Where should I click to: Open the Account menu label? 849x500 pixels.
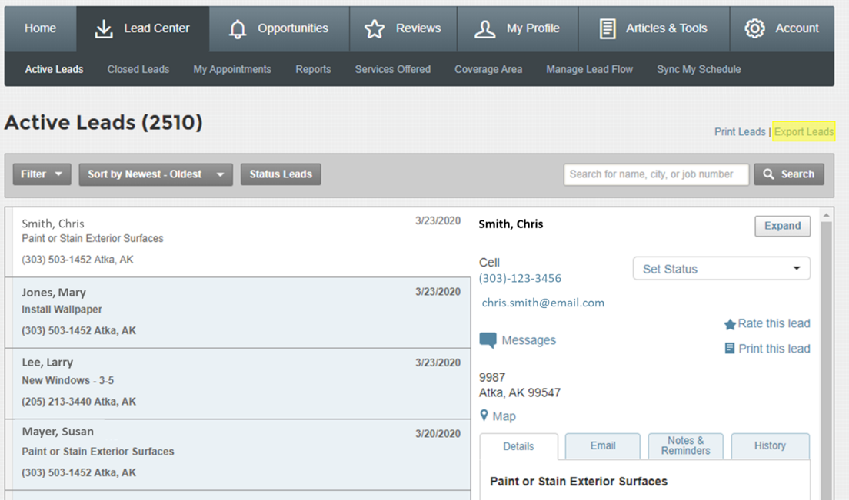797,28
